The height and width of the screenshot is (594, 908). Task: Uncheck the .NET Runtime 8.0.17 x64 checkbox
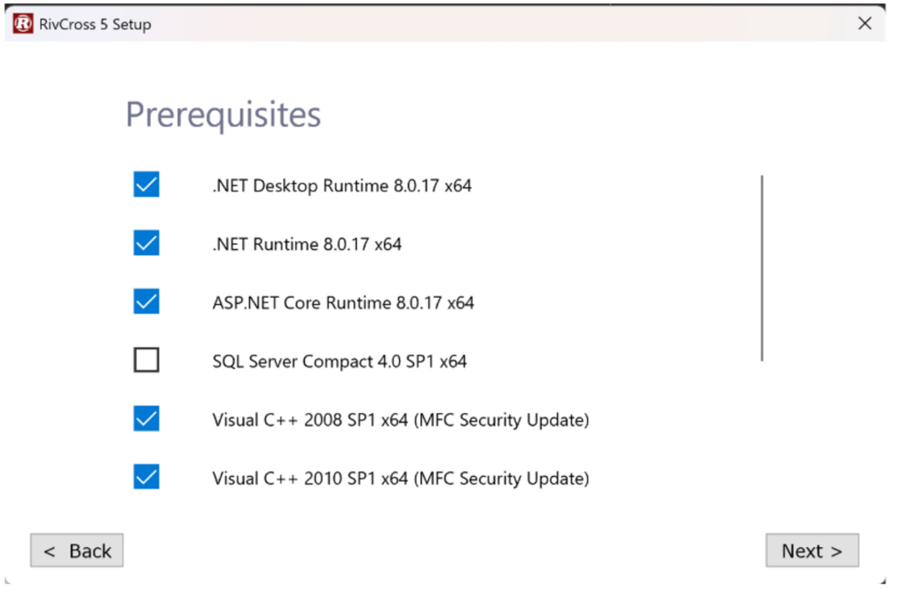[146, 243]
